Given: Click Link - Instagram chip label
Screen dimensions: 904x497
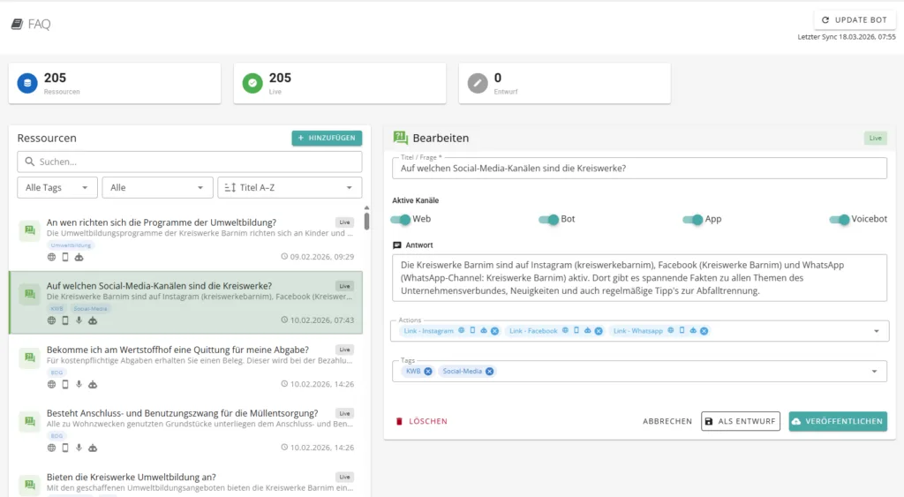Looking at the screenshot, I should 428,331.
